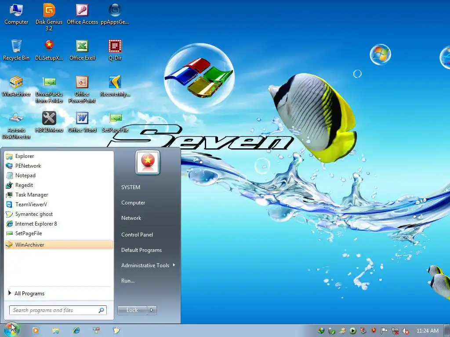Click the Show desktop strip beside clock
This screenshot has width=450, height=337.
(x=446, y=331)
